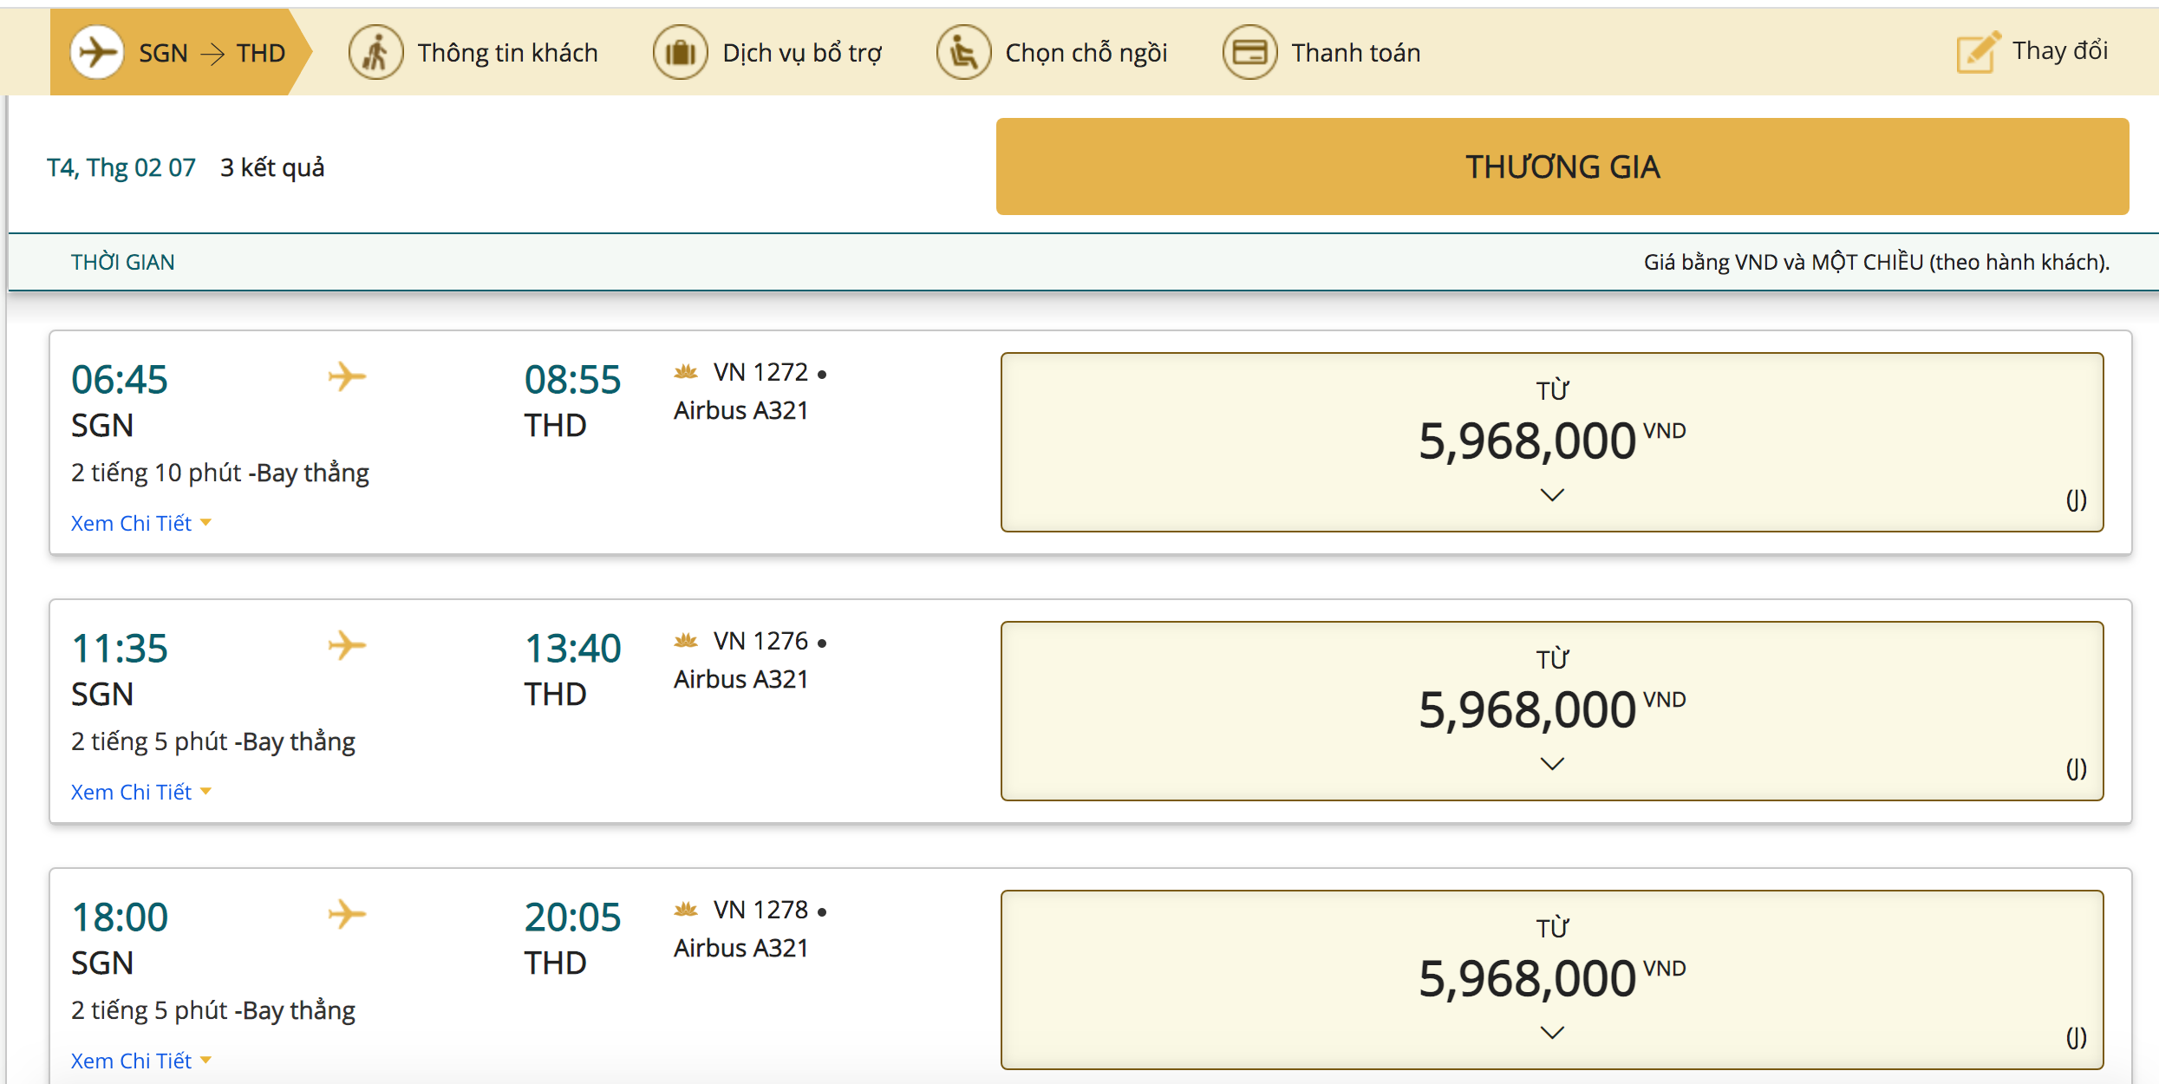Click the date T4, Thg 02 07
This screenshot has height=1084, width=2159.
pos(121,167)
